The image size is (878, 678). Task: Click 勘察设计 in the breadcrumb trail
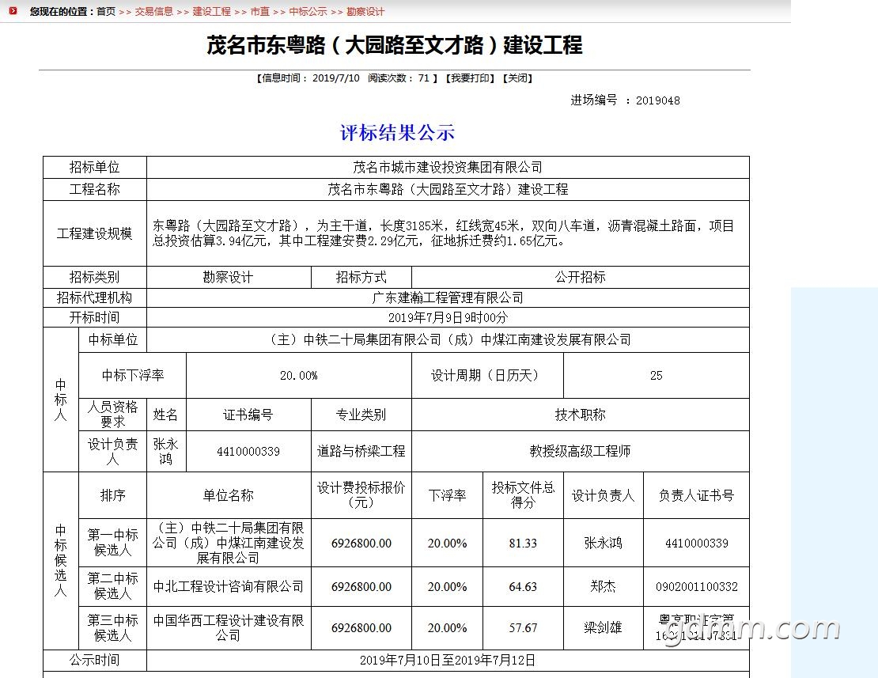point(365,11)
